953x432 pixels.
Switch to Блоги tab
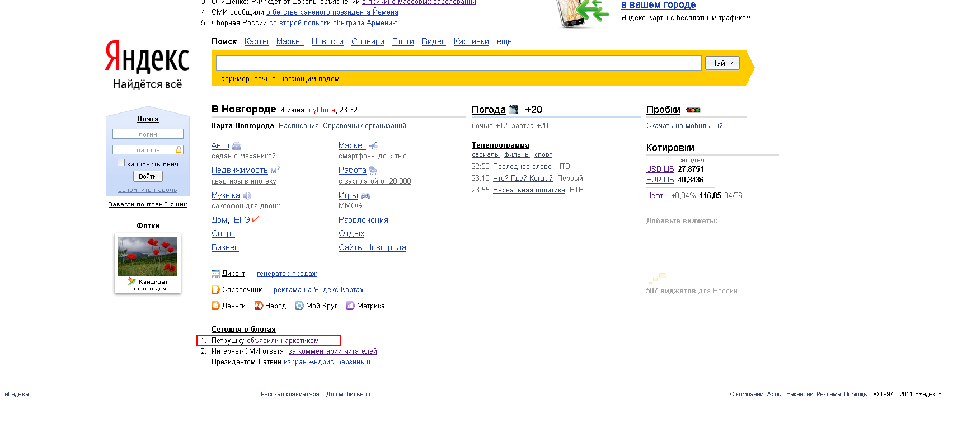403,41
